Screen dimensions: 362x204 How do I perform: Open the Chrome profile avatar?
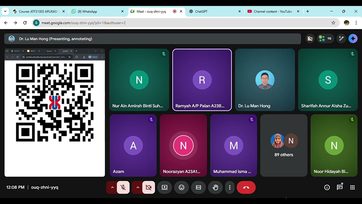pos(347,23)
